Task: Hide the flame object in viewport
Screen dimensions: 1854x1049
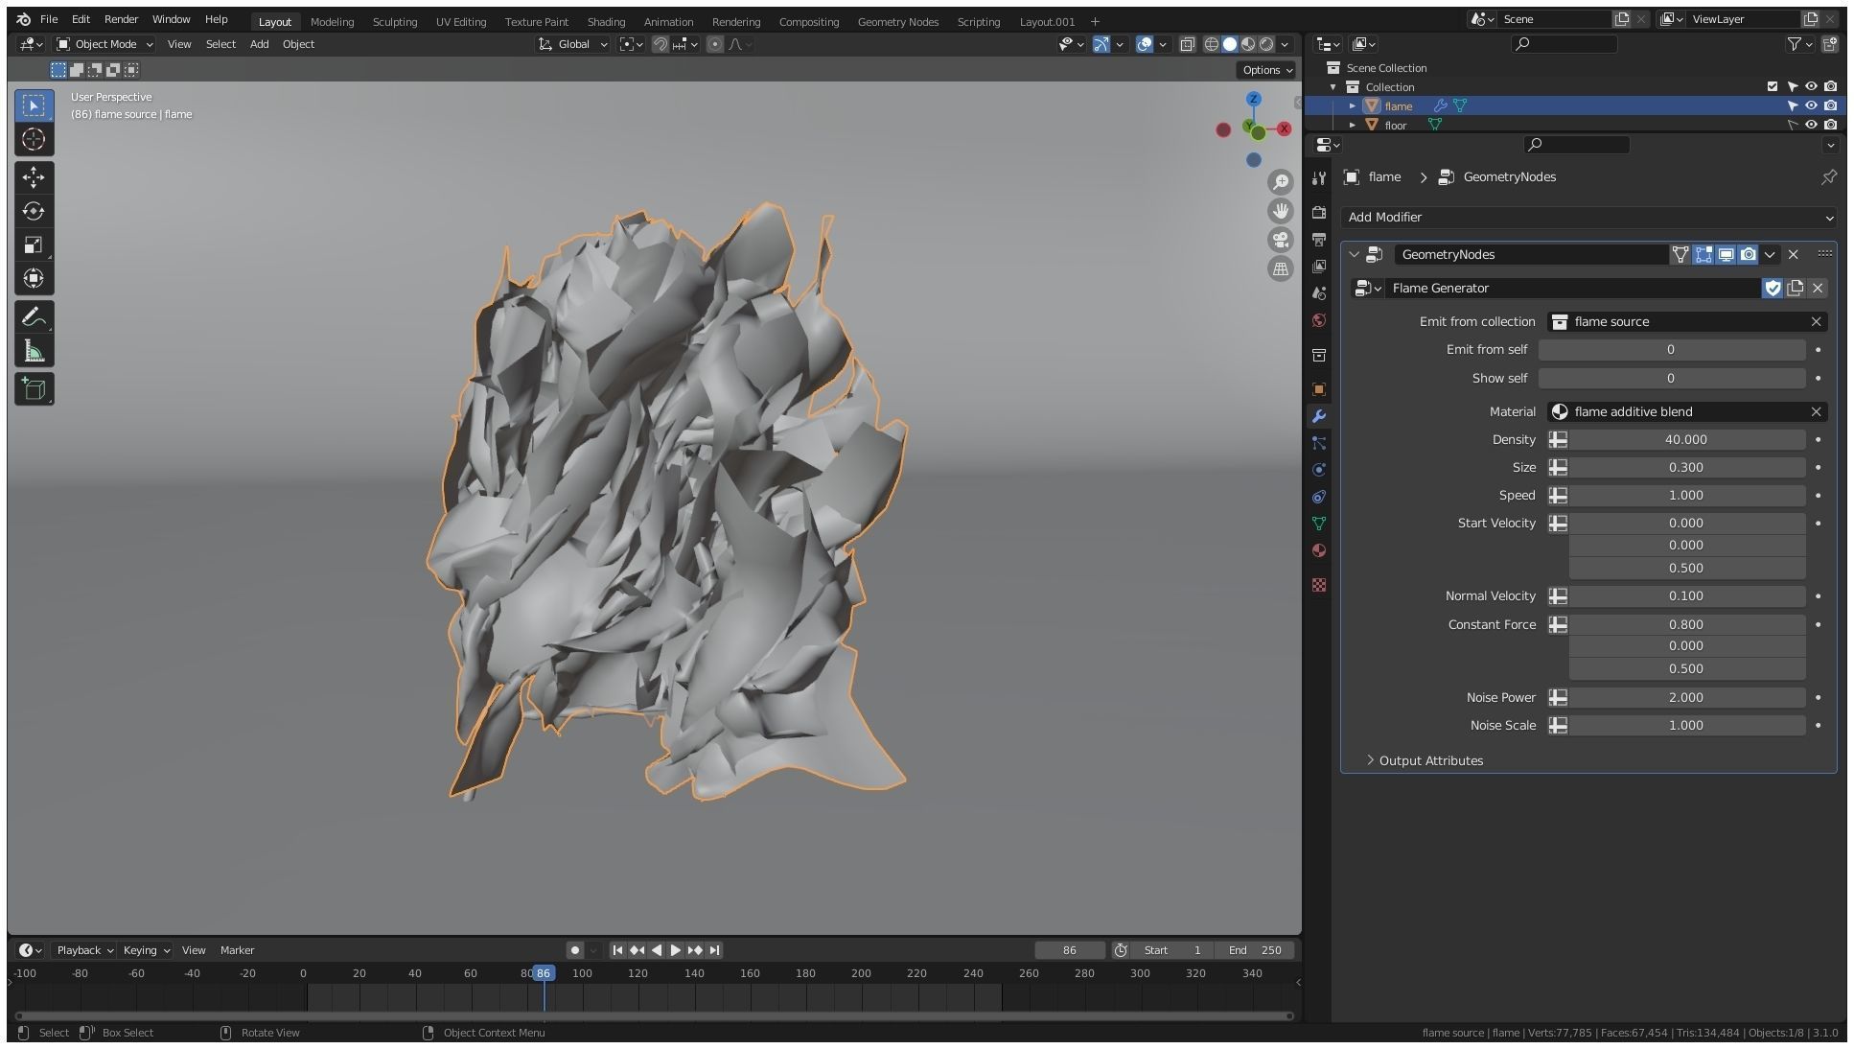Action: 1811,105
